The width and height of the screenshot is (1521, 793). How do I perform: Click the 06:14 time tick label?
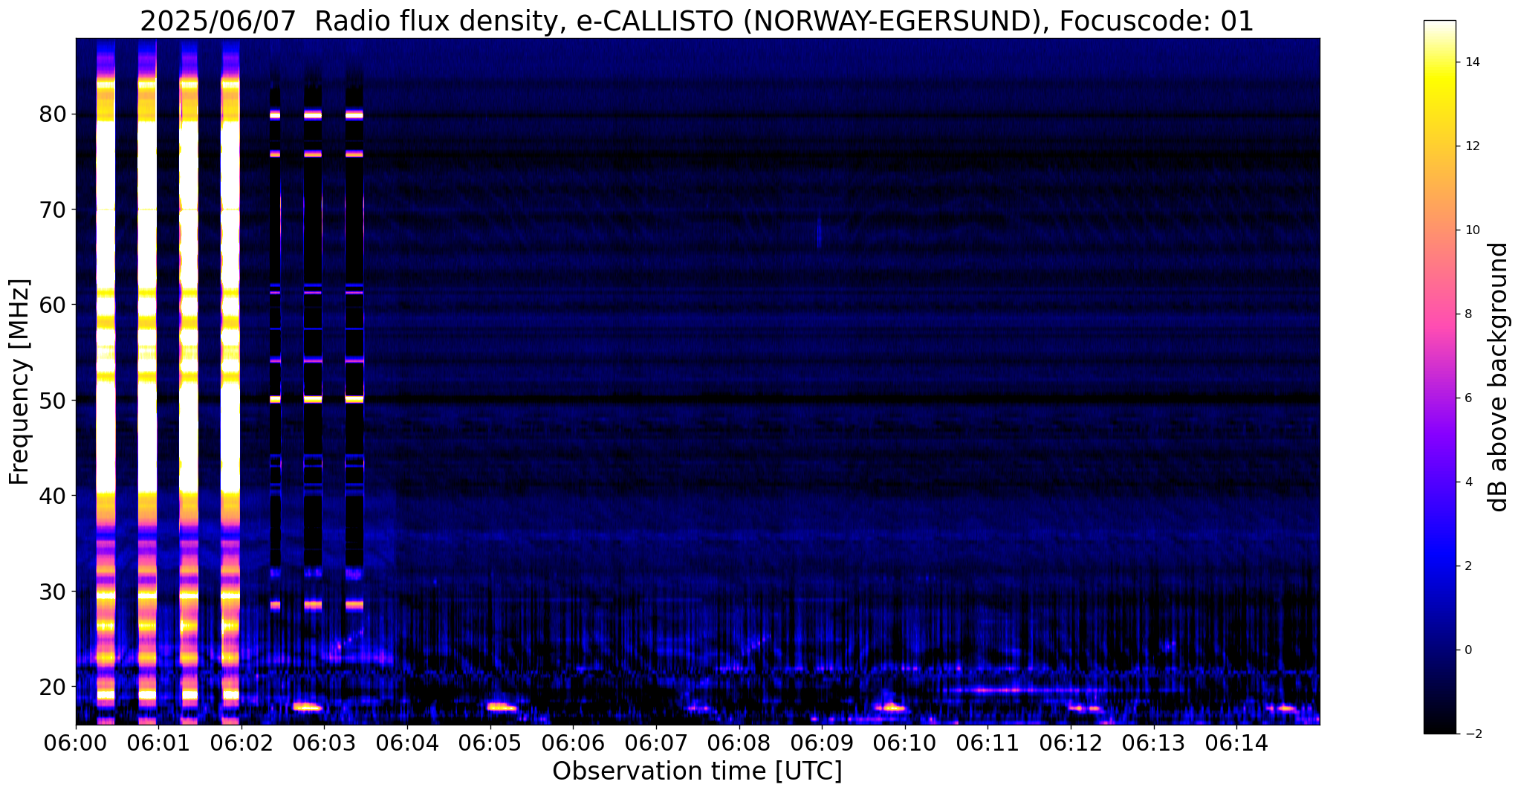tap(1237, 743)
